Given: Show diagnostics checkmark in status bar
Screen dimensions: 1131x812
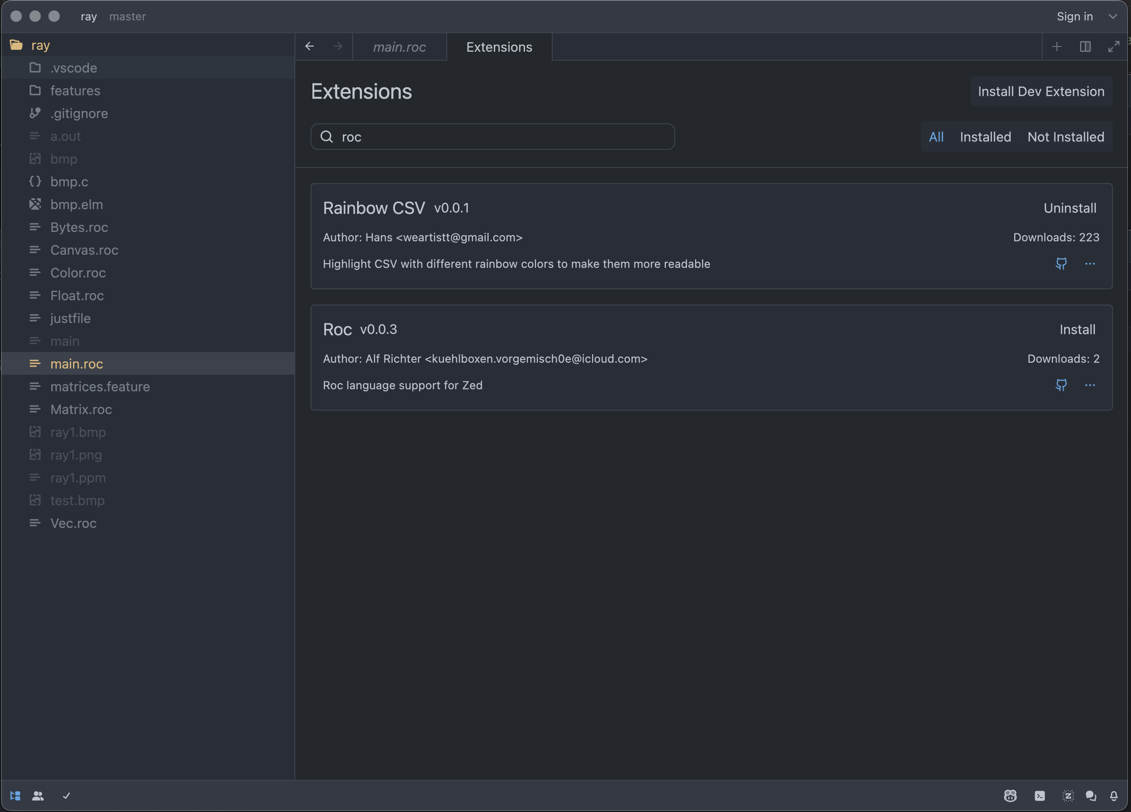Looking at the screenshot, I should click(66, 795).
